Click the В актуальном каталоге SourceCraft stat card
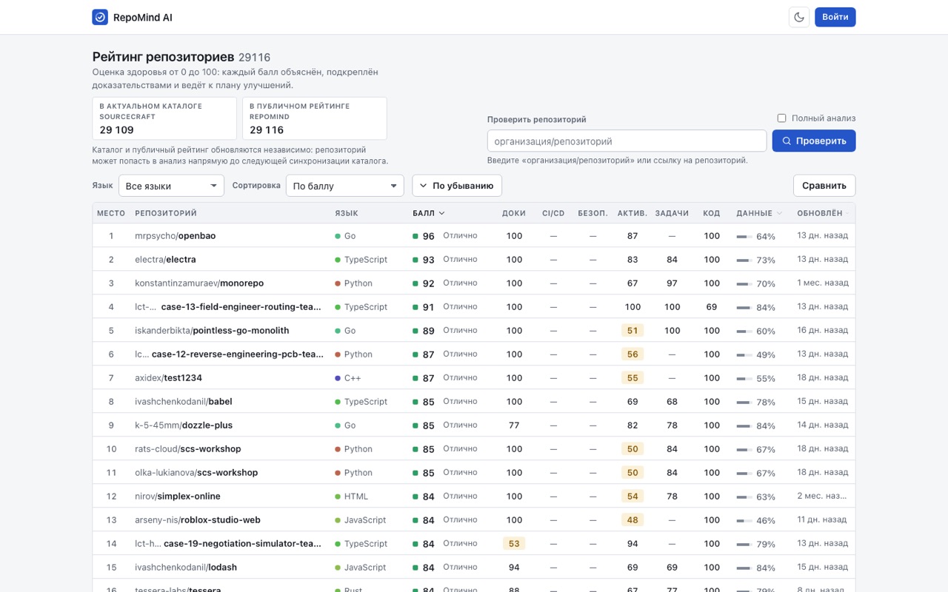Viewport: 948px width, 592px height. [164, 118]
